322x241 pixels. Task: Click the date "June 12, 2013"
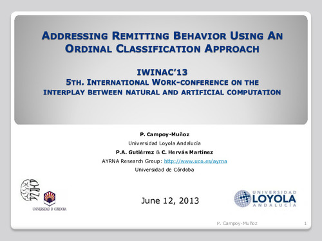tap(170, 201)
